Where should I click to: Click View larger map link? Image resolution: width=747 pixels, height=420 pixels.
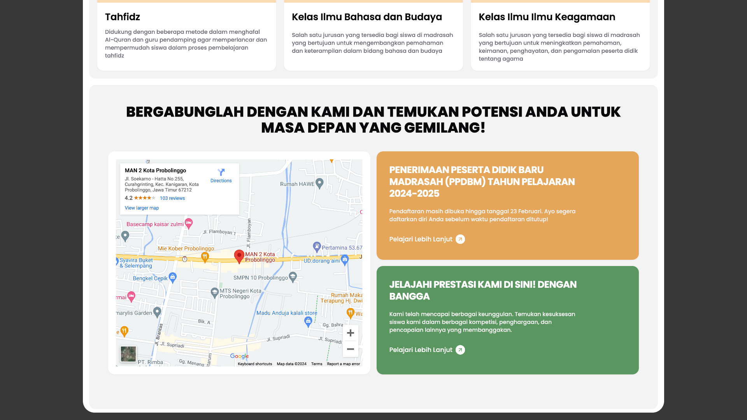(142, 208)
